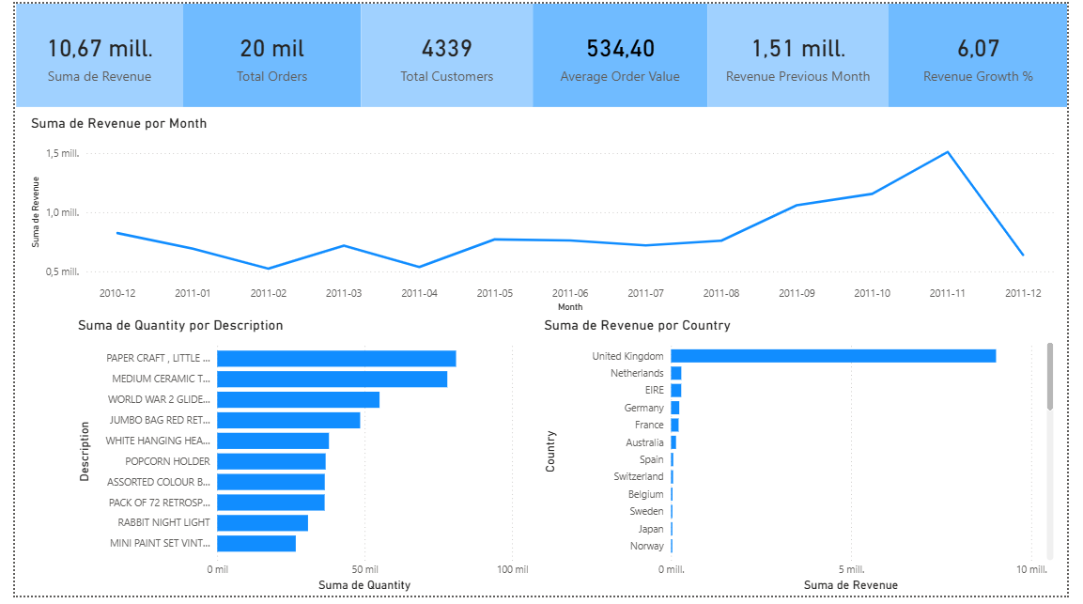Click the Average Order Value card
The image size is (1083, 604).
620,55
